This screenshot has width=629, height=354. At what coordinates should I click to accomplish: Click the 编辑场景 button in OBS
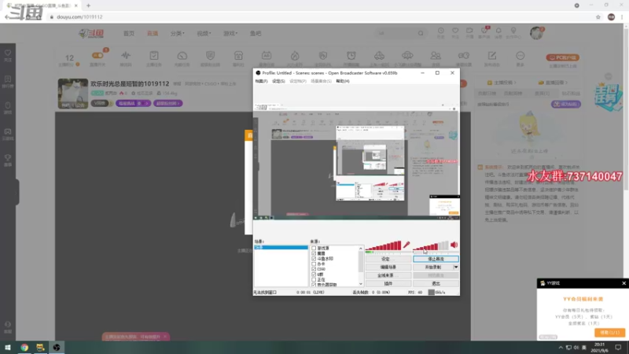[388, 267]
